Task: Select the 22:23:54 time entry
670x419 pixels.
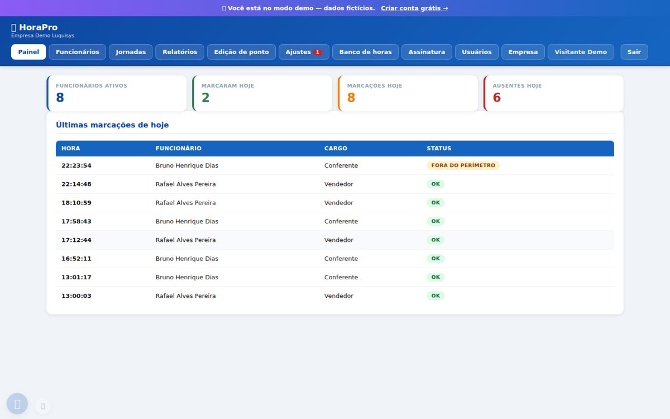Action: [76, 165]
